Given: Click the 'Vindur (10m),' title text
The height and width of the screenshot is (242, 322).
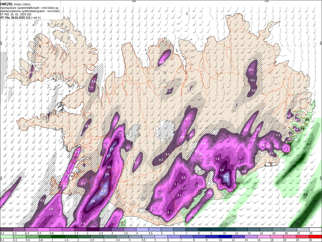Looking at the screenshot, I should [x=22, y=4].
